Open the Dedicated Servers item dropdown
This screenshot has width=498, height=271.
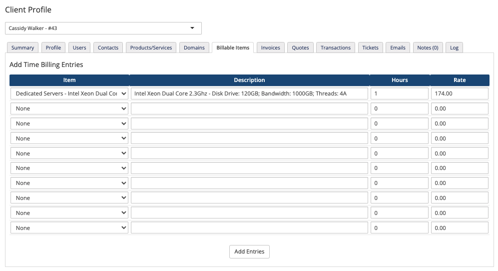(x=69, y=93)
